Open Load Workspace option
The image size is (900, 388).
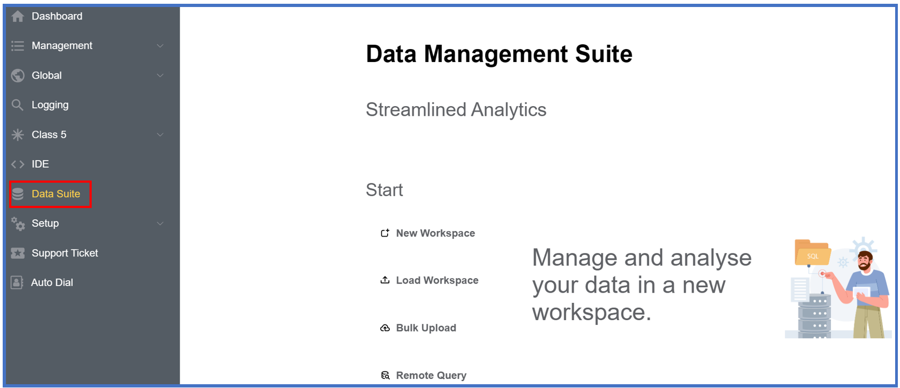(x=436, y=280)
